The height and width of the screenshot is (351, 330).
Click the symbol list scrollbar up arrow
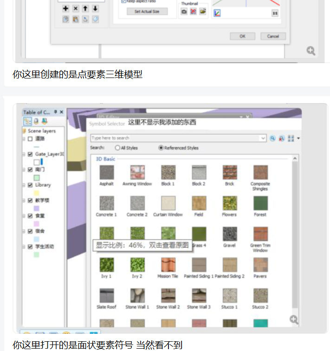coord(295,158)
